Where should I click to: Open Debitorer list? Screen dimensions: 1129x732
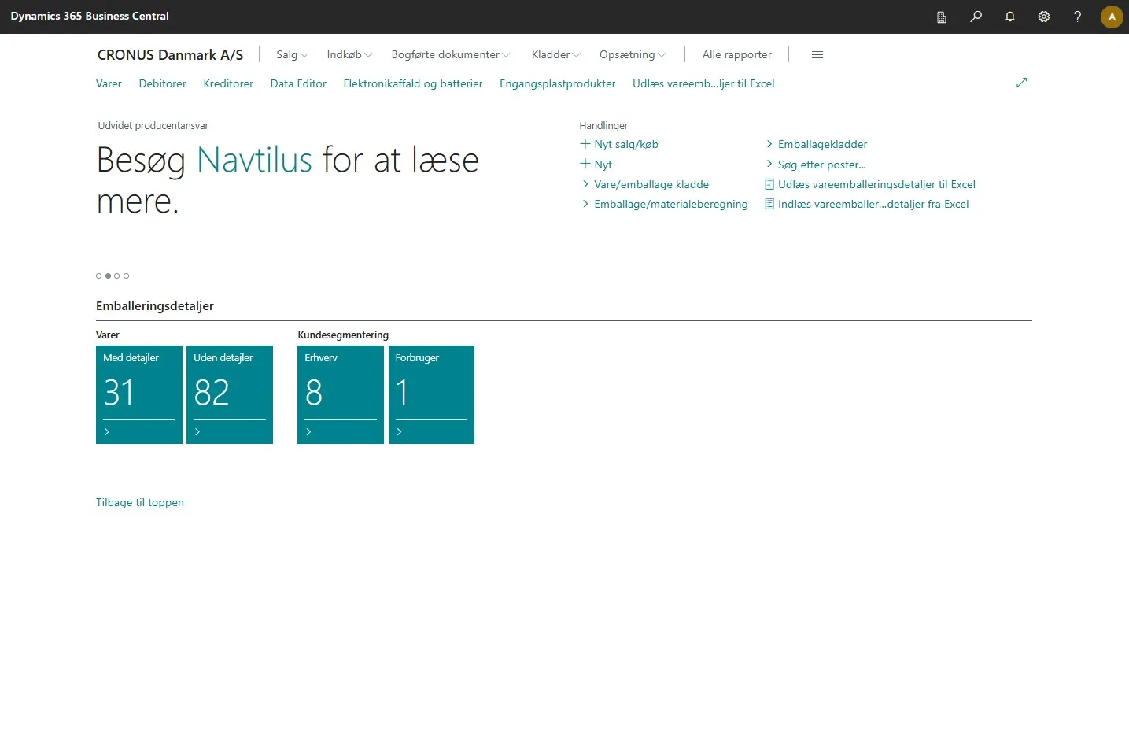click(163, 83)
